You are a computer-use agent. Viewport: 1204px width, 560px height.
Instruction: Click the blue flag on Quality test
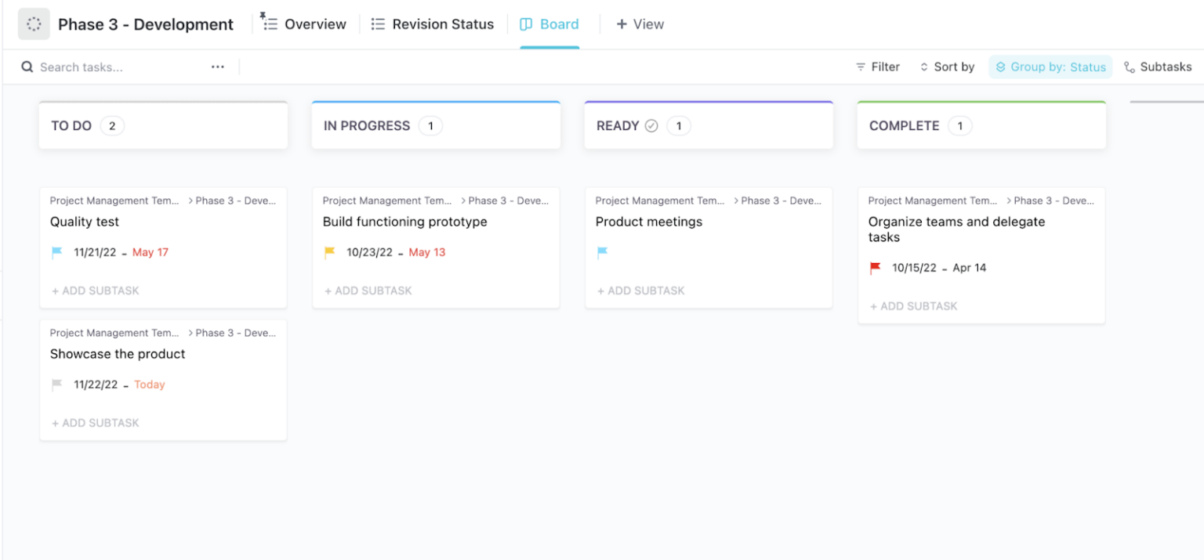55,251
